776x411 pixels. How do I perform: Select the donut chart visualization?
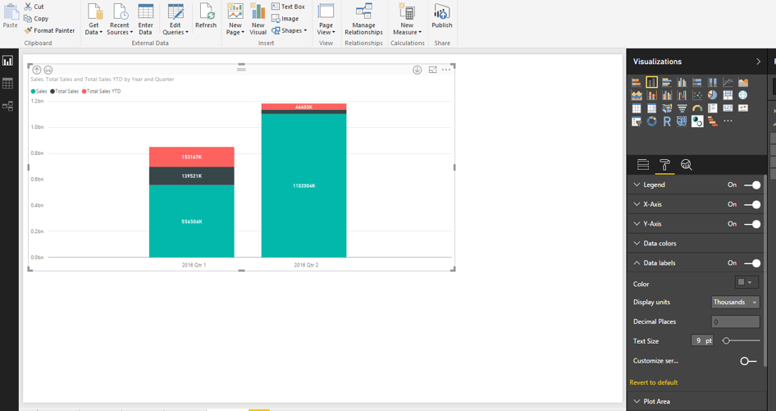[x=652, y=121]
